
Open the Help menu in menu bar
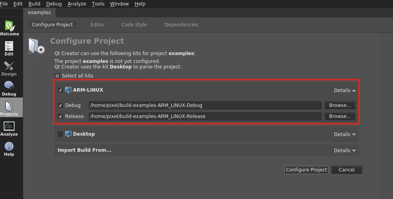coord(140,4)
